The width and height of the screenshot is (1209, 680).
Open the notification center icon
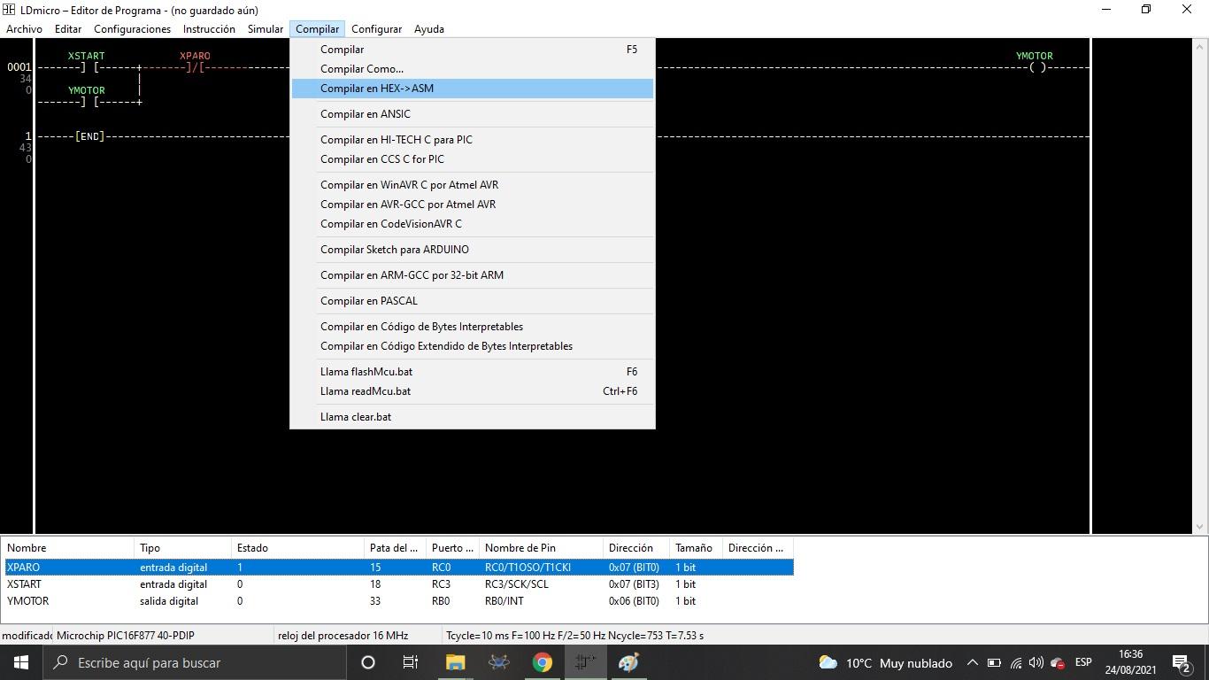pos(1182,662)
